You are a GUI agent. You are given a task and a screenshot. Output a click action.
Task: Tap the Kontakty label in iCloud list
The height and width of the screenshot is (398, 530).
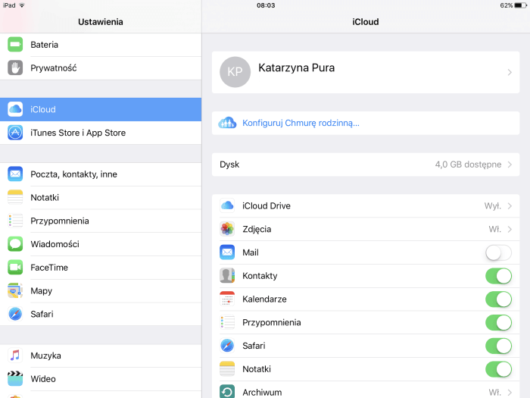(x=260, y=276)
